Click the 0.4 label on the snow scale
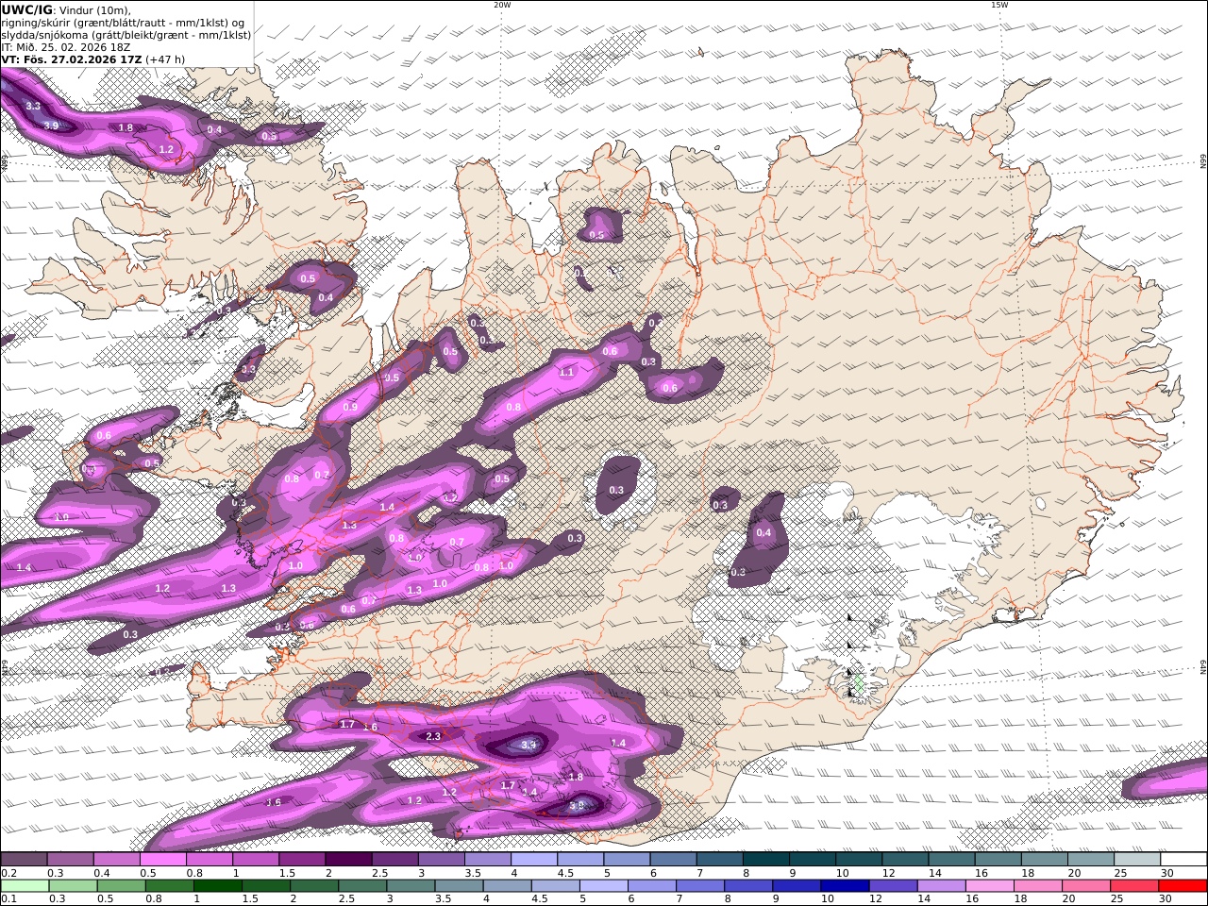The width and height of the screenshot is (1208, 906). pyautogui.click(x=100, y=873)
